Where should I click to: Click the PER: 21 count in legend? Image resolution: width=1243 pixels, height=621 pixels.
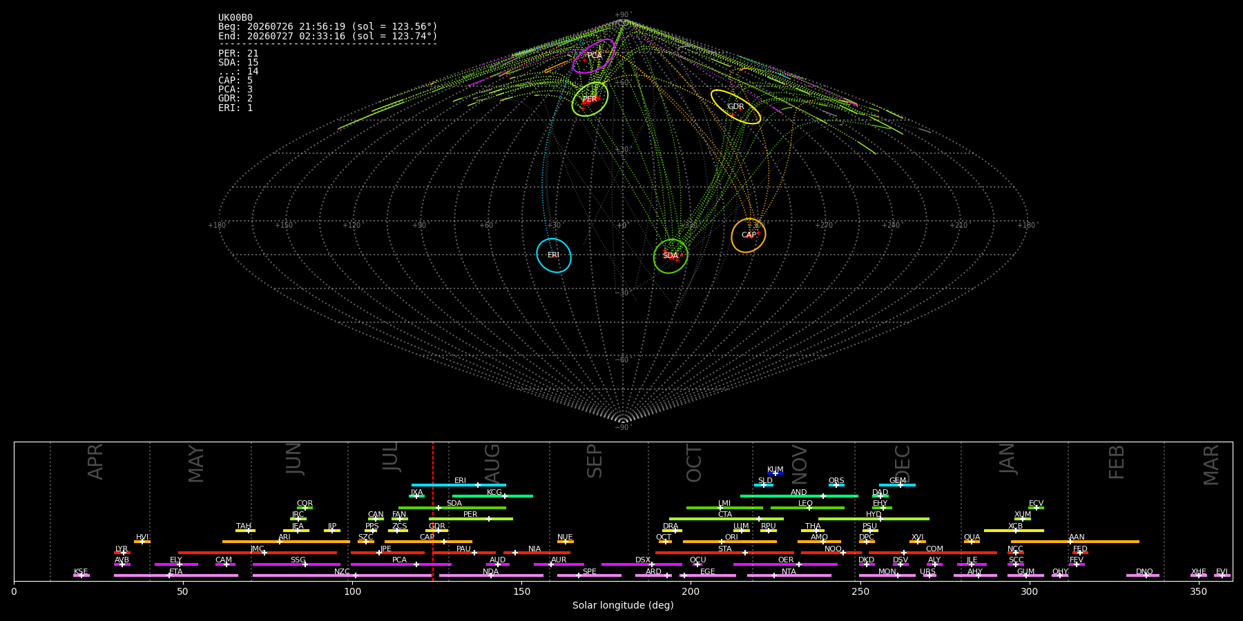(238, 54)
